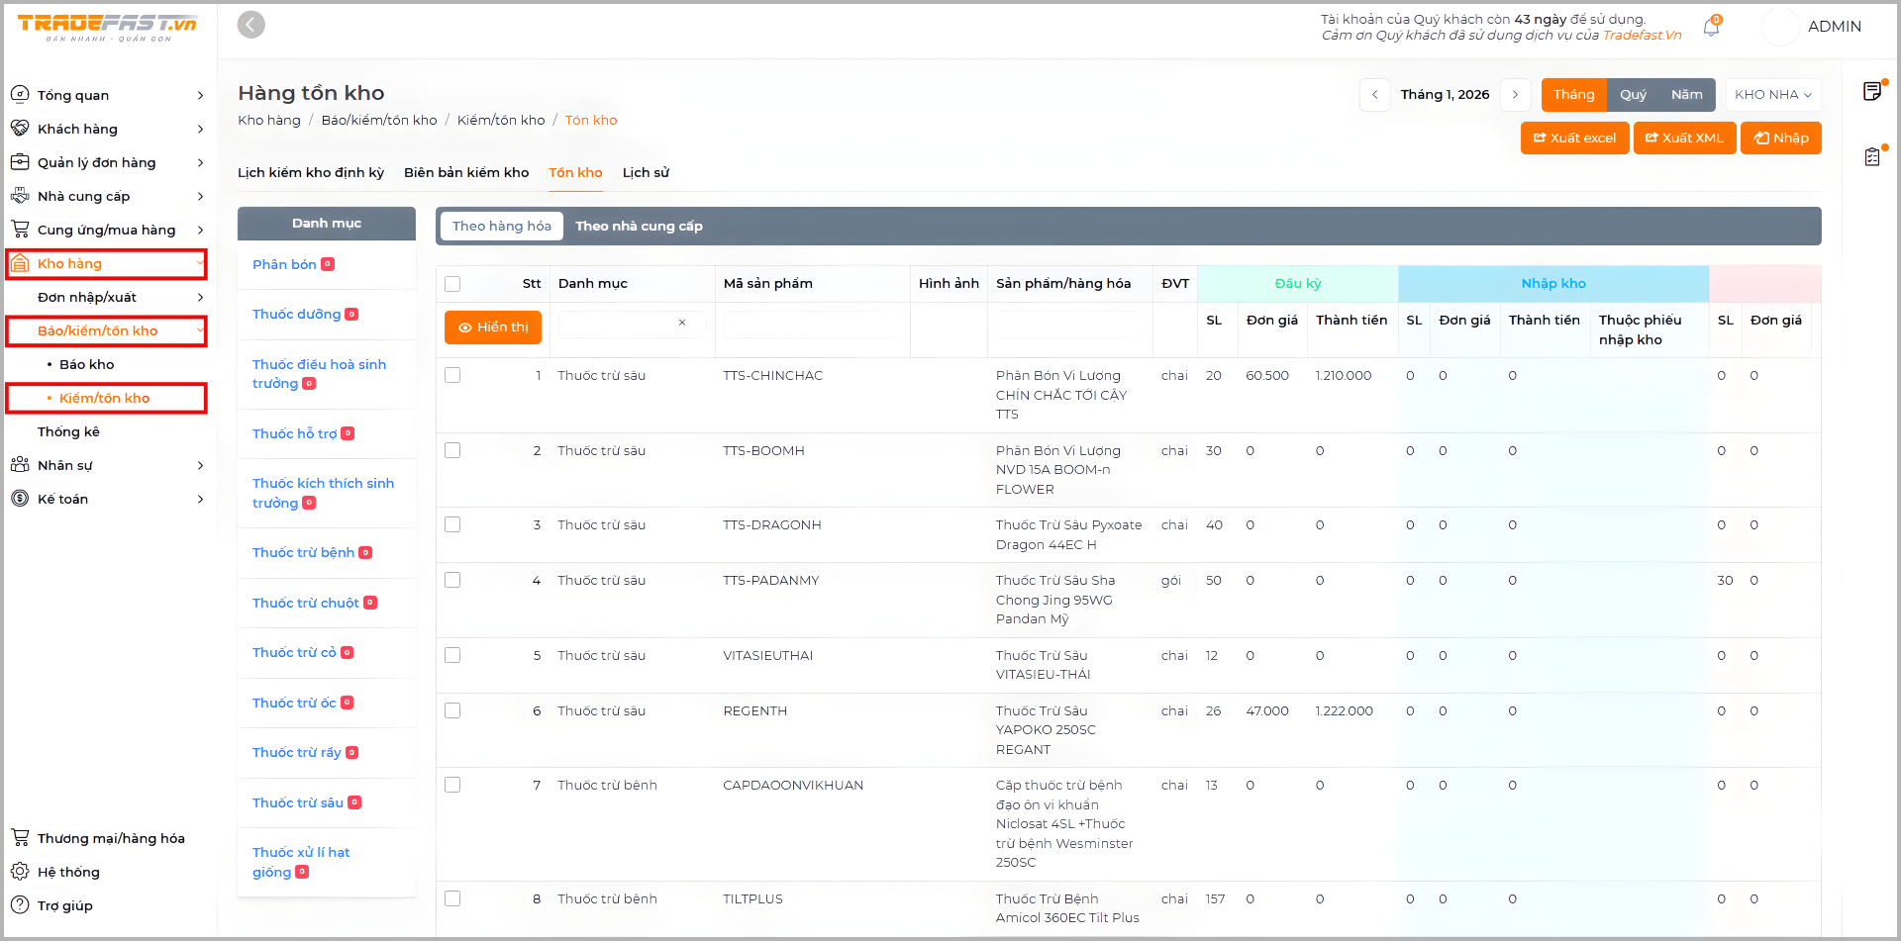Click the Xuất excel button
This screenshot has height=941, width=1901.
(1574, 139)
